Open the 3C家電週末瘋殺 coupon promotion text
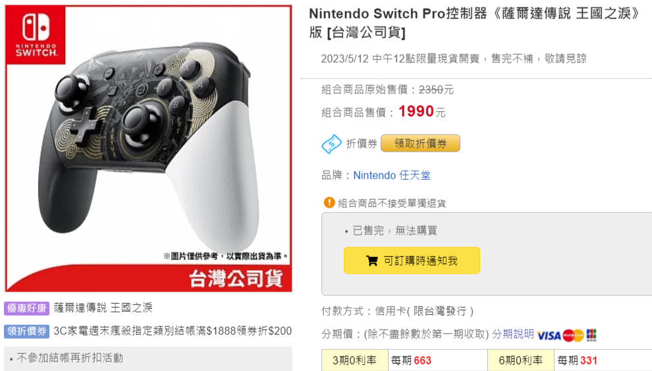 pyautogui.click(x=173, y=331)
